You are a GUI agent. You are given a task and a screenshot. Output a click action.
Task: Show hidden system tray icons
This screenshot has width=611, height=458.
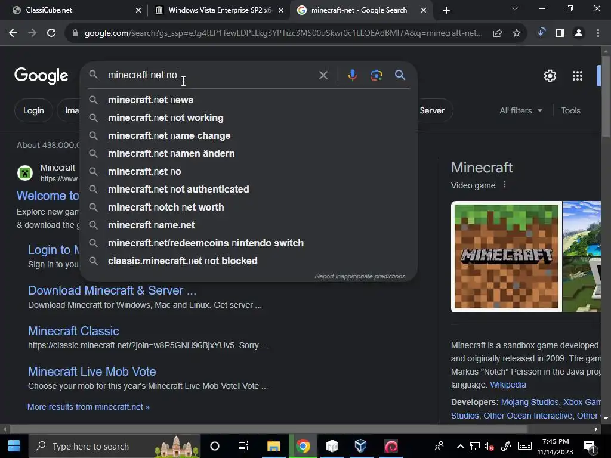460,446
